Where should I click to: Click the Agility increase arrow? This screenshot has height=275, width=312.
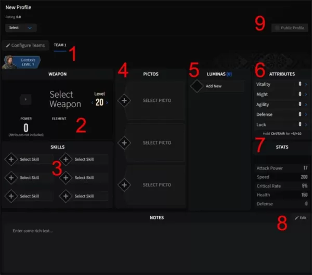(306, 104)
